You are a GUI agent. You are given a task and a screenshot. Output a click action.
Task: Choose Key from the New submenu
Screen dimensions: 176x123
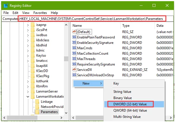tap(134, 83)
